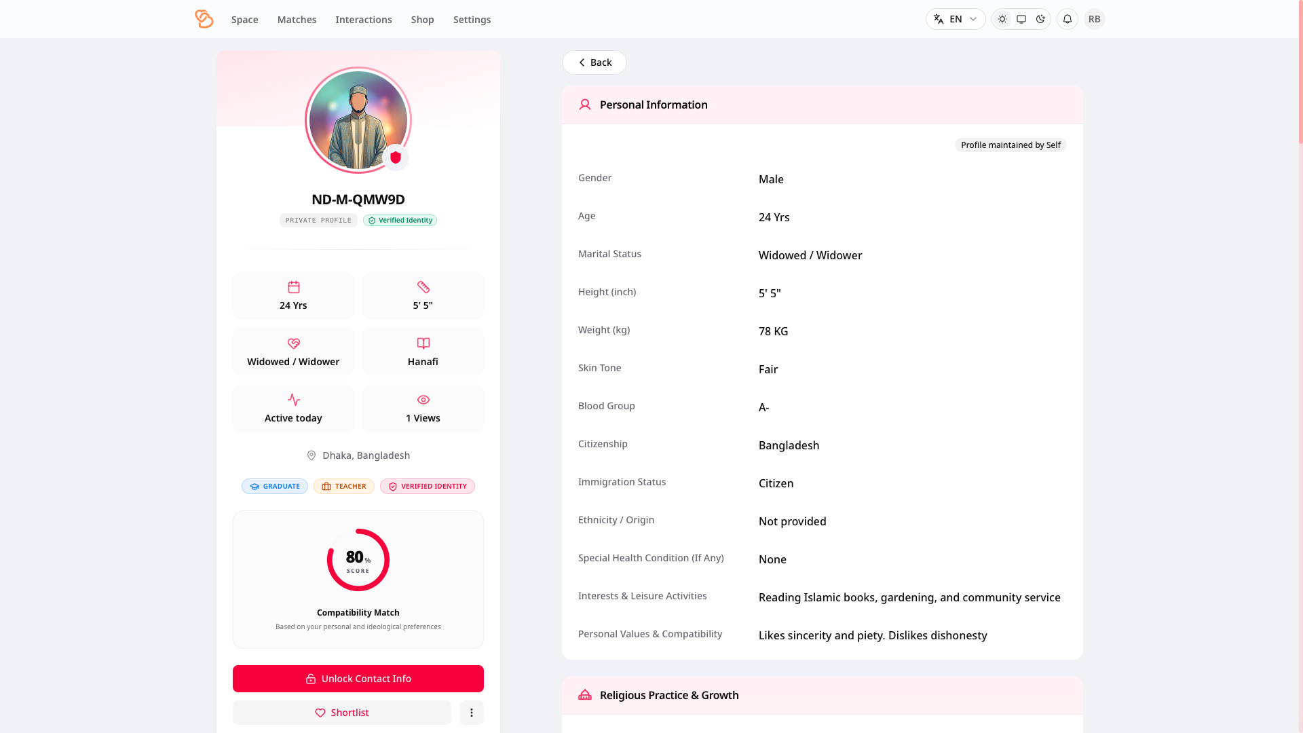Viewport: 1303px width, 733px height.
Task: Click the 80% Compatibility Match score ring
Action: [x=358, y=560]
